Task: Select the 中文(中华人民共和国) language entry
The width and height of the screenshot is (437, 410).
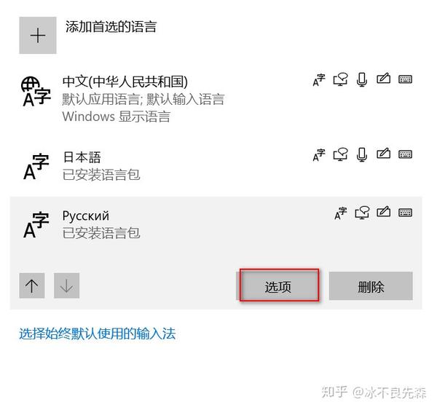Action: 216,98
